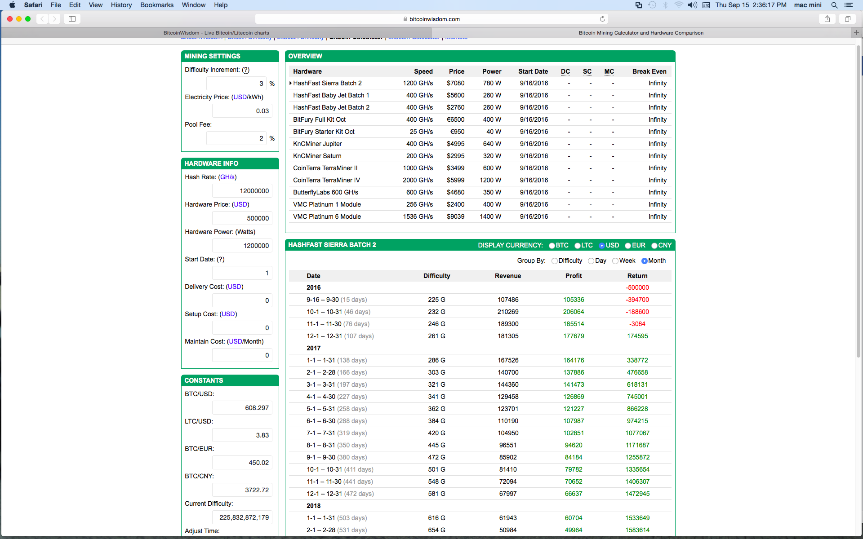Image resolution: width=863 pixels, height=539 pixels.
Task: Reload the page with the refresh icon
Action: tap(602, 19)
